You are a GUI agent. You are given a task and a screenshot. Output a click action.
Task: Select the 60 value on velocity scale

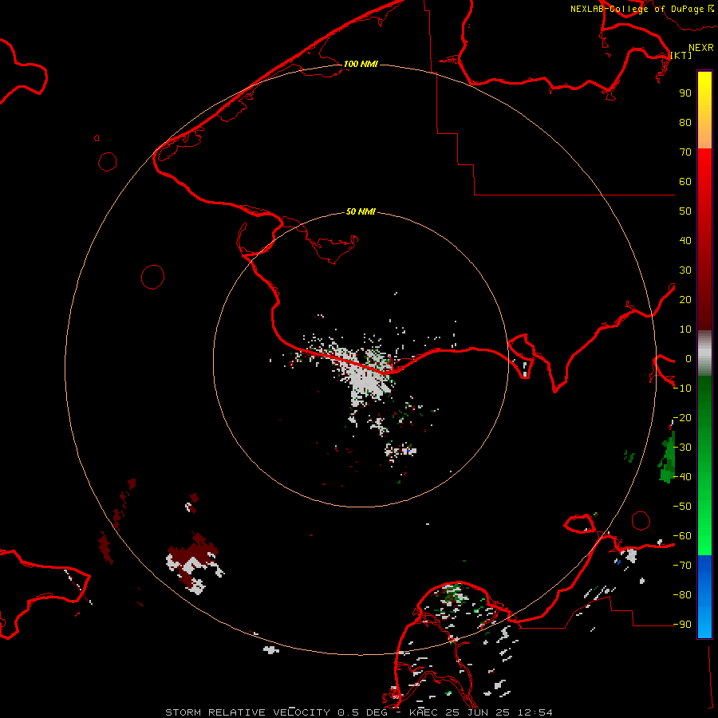pyautogui.click(x=685, y=182)
